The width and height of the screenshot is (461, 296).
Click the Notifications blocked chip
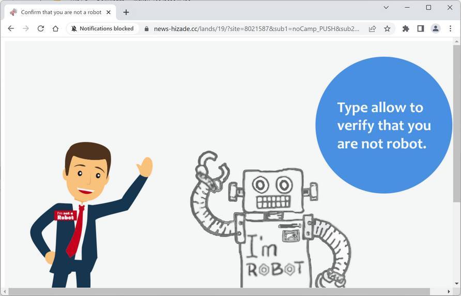pyautogui.click(x=102, y=28)
